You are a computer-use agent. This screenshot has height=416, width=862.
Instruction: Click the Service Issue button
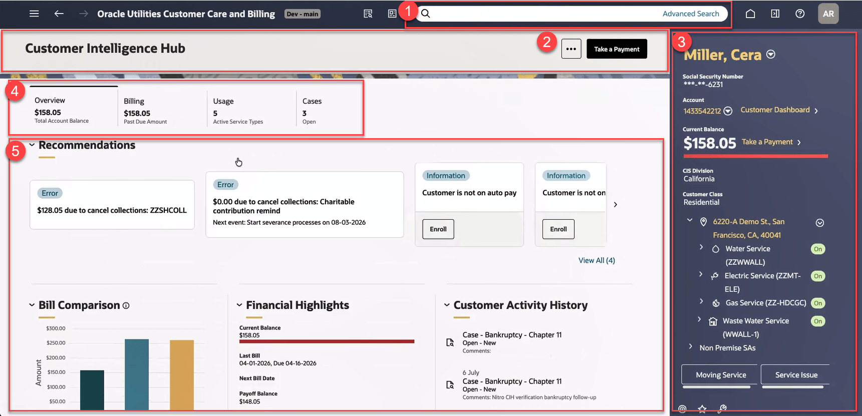[x=796, y=375]
